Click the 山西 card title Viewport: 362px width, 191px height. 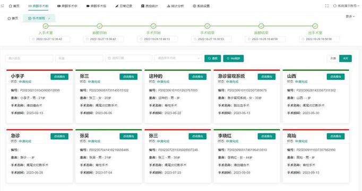coord(291,76)
